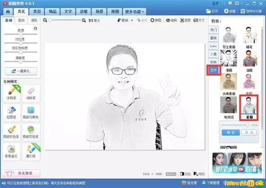Create a new canvas with 新建

click(x=230, y=12)
